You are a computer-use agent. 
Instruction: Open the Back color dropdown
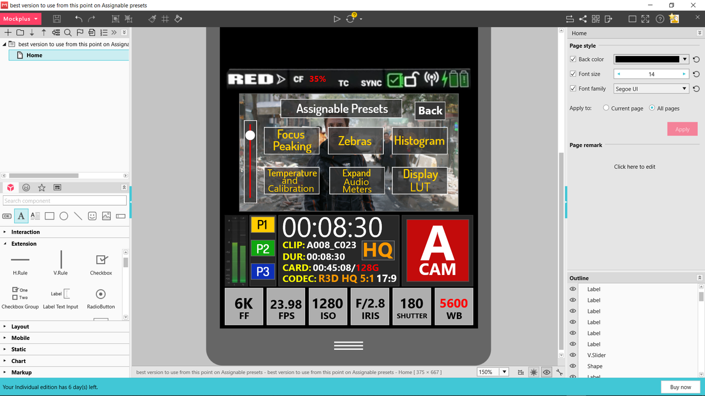685,59
